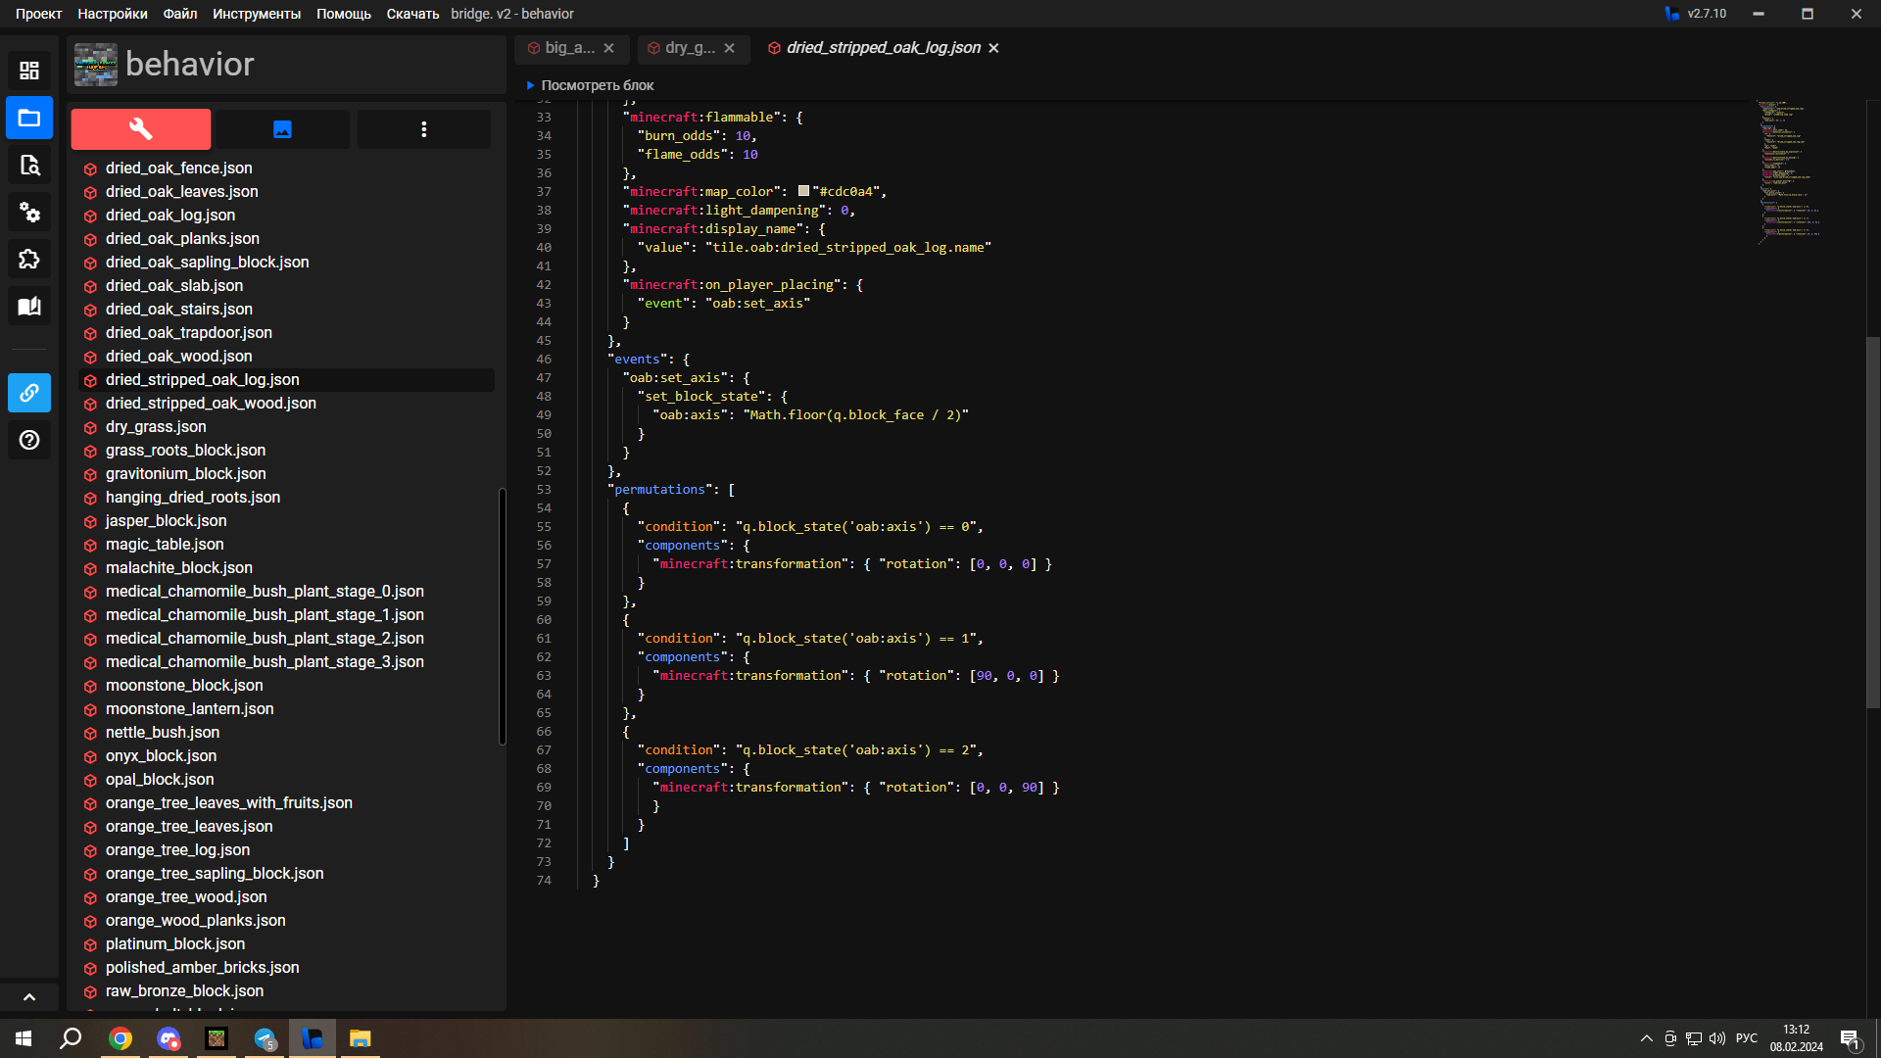1881x1058 pixels.
Task: Switch to the resource pack image toggle
Action: coord(282,129)
